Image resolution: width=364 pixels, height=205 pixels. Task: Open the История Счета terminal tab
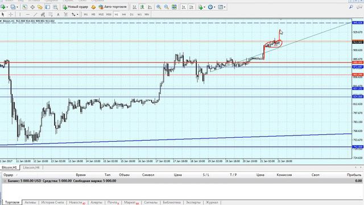tap(52, 203)
